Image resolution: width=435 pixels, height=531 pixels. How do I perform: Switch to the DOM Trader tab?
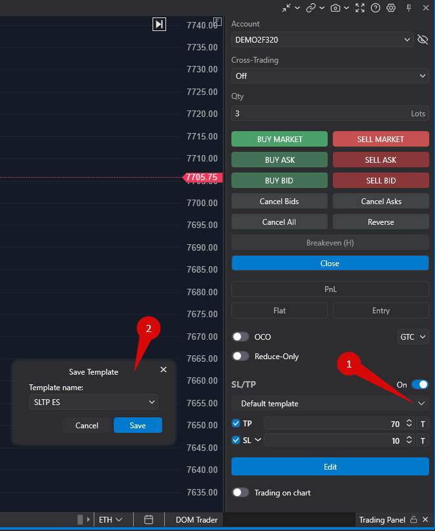click(196, 519)
